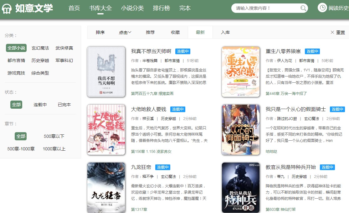
Task: Filter status by 已完本
Action: pos(64,105)
